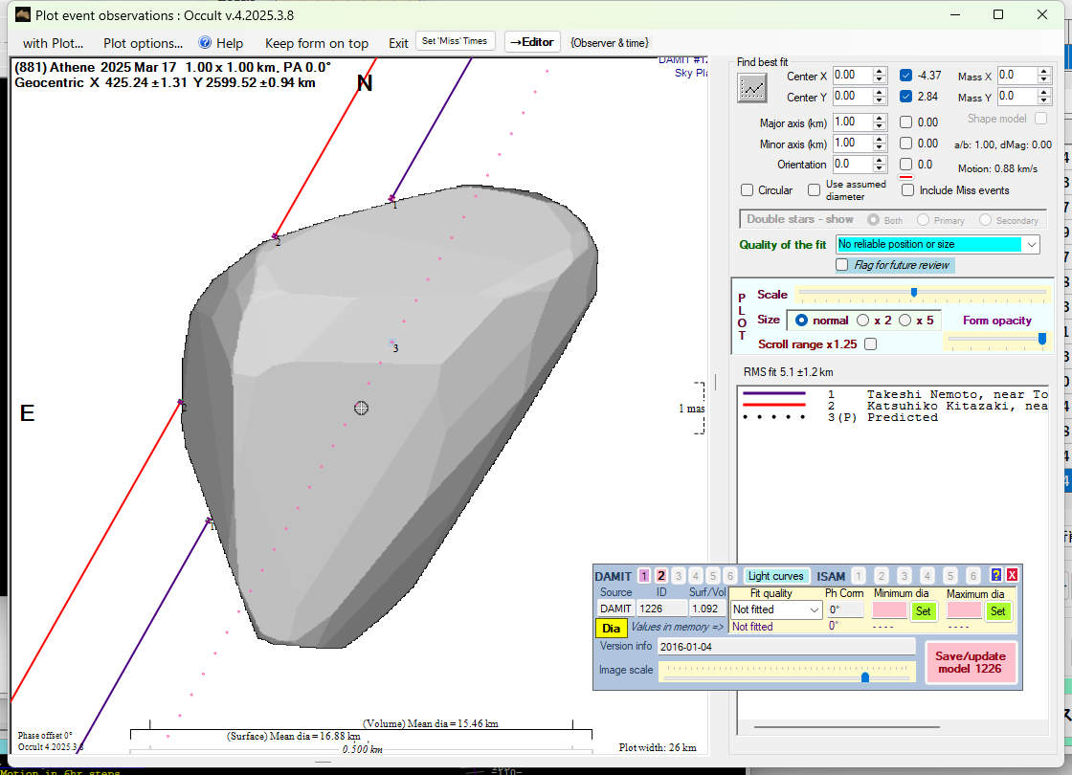Toggle Include Miss events checkbox
Image resolution: width=1072 pixels, height=775 pixels.
(x=907, y=190)
